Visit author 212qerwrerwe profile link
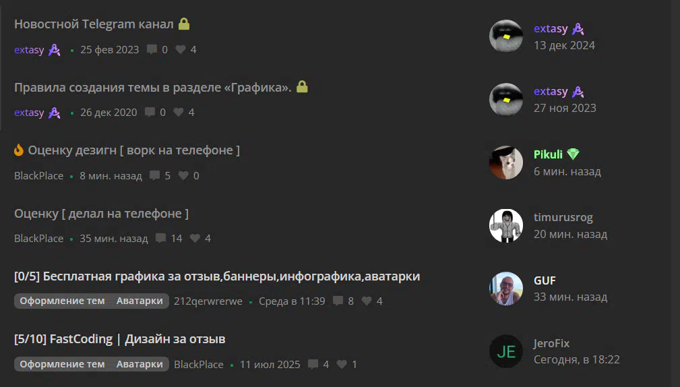 point(208,301)
